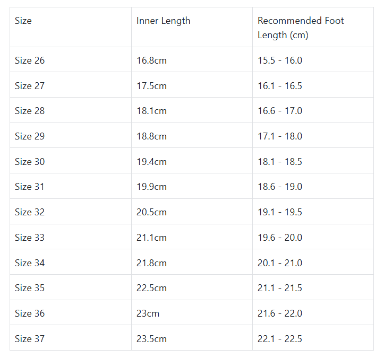Screen dimensions: 384x358
Task: Click foot length 22.1 - 22.5
Action: (x=280, y=339)
